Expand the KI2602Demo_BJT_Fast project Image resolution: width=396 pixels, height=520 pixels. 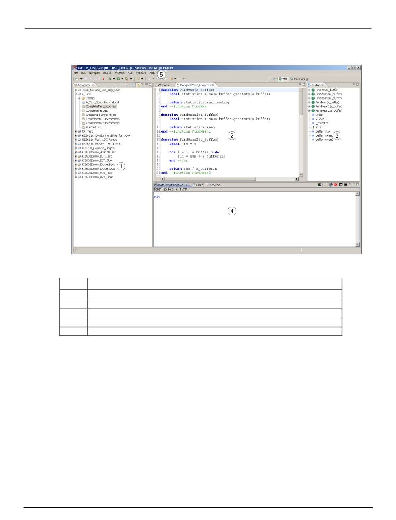point(75,156)
